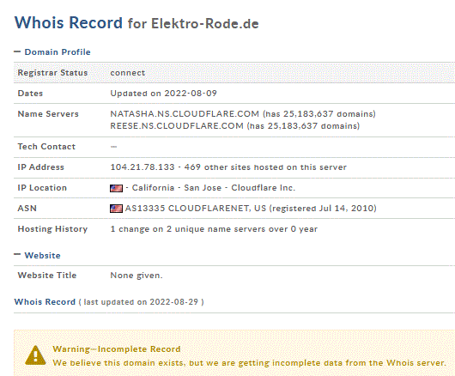Open 469 other sites hosted on server
455x376 pixels.
(265, 167)
